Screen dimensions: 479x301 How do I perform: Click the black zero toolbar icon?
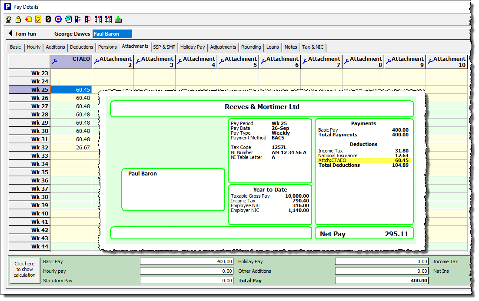pyautogui.click(x=48, y=20)
